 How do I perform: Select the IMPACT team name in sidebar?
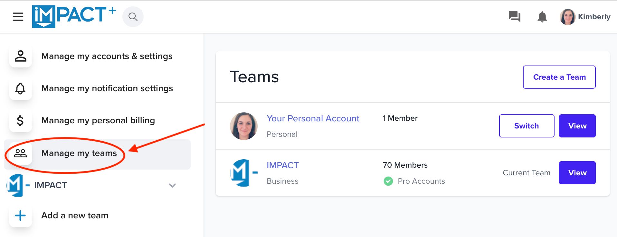coord(51,185)
